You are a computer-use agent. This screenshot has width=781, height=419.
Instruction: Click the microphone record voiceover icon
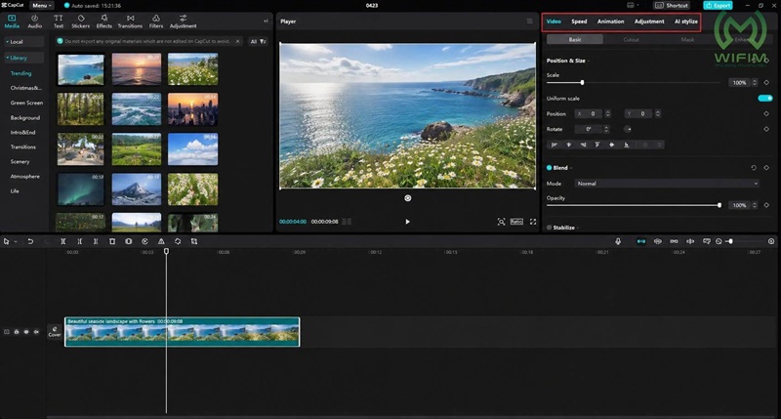click(618, 241)
